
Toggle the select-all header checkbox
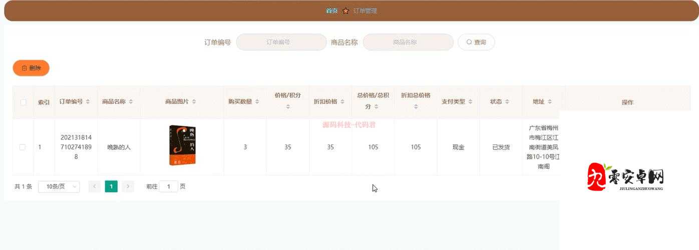[23, 102]
